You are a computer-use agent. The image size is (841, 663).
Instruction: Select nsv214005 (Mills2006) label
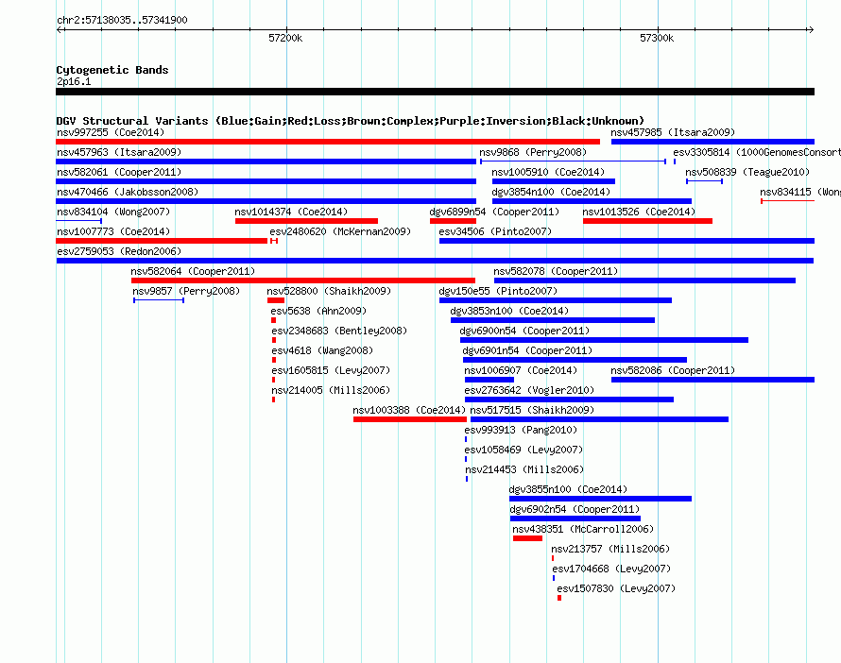(x=331, y=390)
